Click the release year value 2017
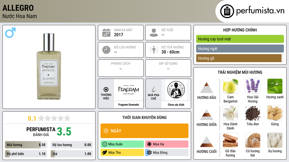This screenshot has width=289, height=162. pos(119,35)
